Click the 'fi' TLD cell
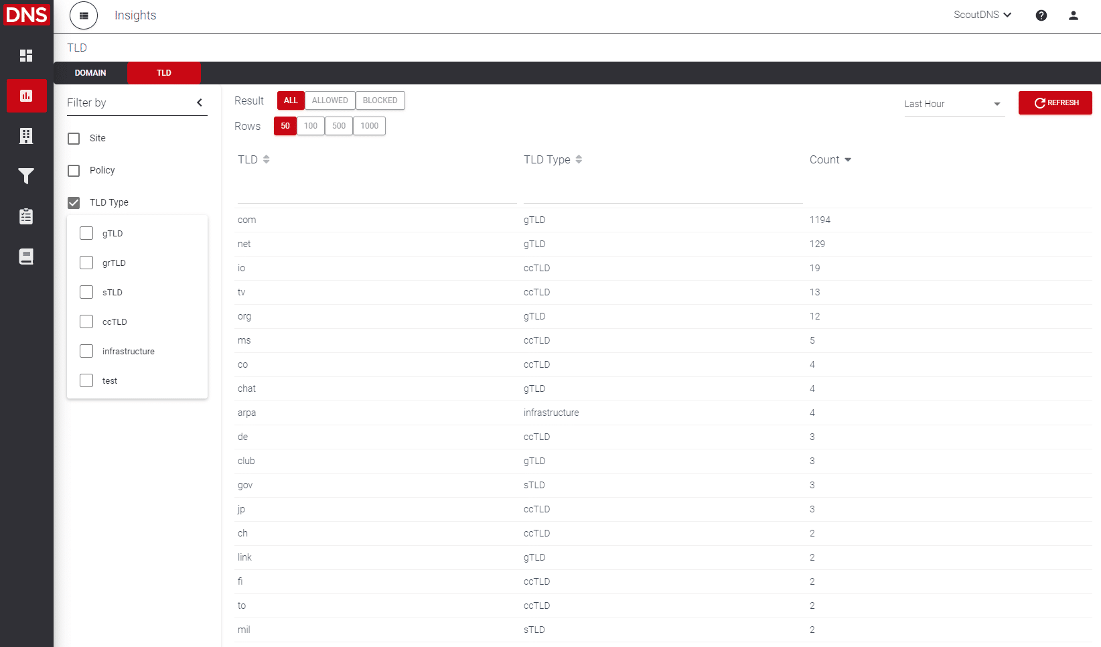The height and width of the screenshot is (647, 1101). [240, 582]
